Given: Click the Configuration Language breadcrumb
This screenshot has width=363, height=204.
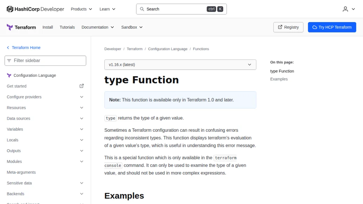Looking at the screenshot, I should pyautogui.click(x=168, y=49).
